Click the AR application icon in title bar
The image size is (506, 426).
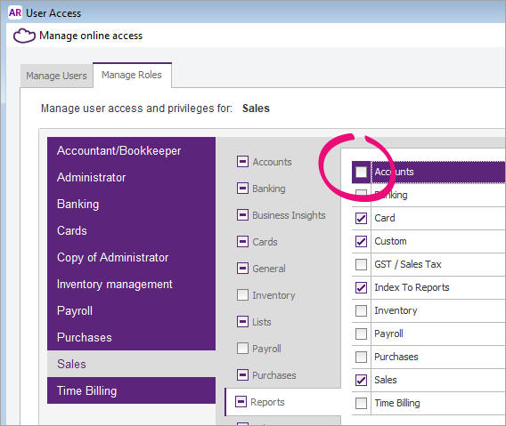point(15,12)
